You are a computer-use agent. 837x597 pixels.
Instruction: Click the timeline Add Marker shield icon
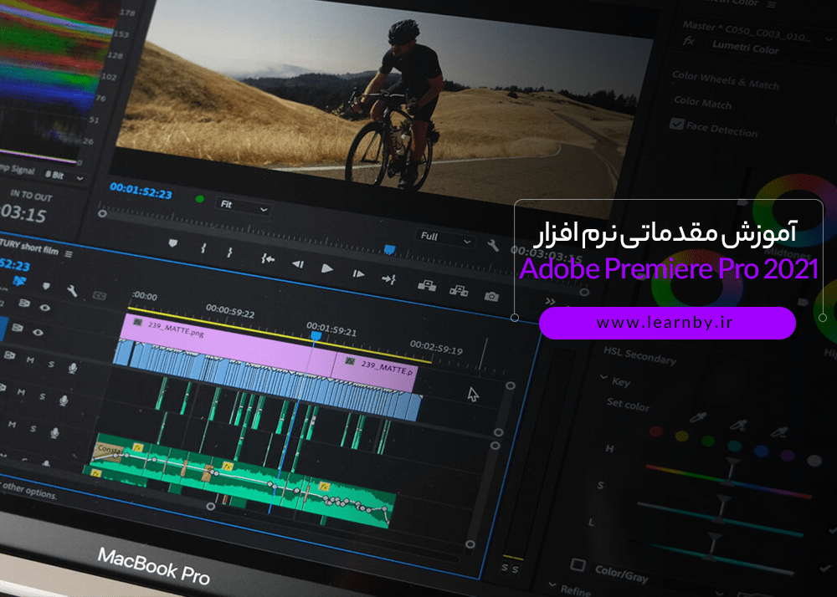coord(46,286)
